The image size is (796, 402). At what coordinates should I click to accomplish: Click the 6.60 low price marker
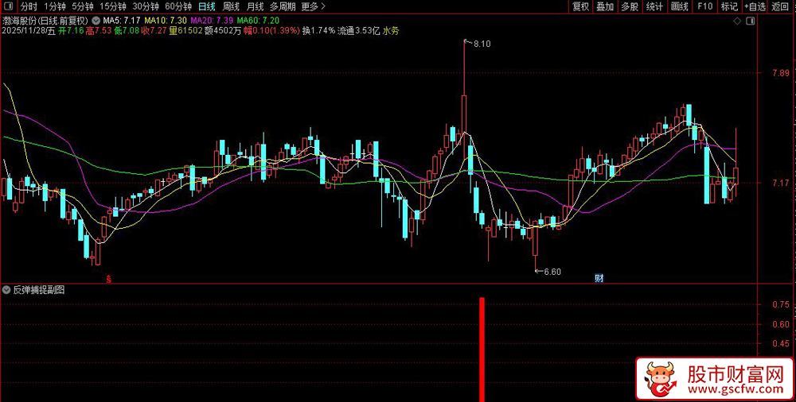point(552,272)
